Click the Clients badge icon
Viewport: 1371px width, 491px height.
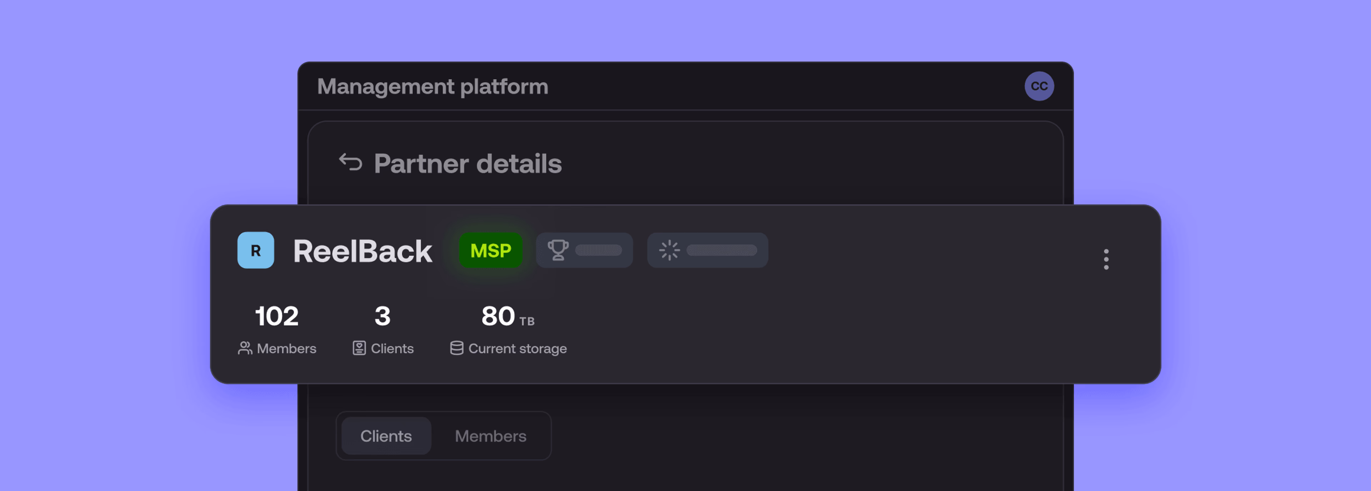tap(359, 348)
